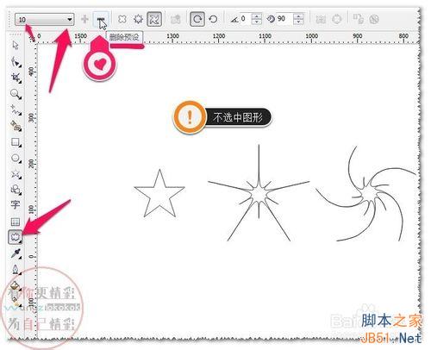Image resolution: width=431 pixels, height=350 pixels.
Task: Click the clear distortion icon
Action: tap(374, 19)
